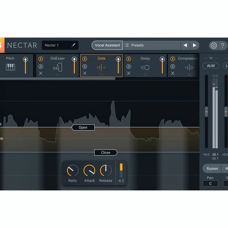This screenshot has width=228, height=228.
Task: Click the Gate Attack knob
Action: [89, 170]
